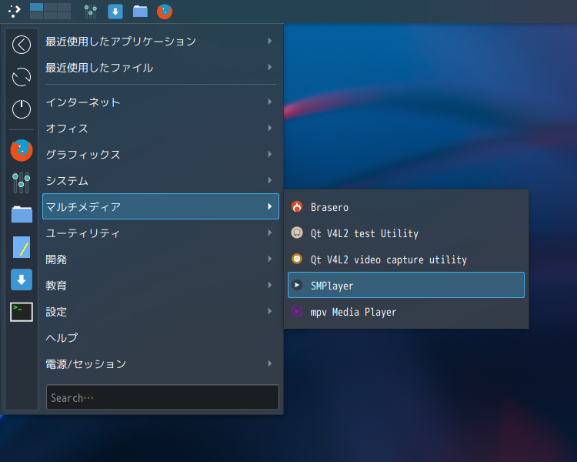
Task: Expand the 電源/セッション submenu arrow
Action: point(270,363)
